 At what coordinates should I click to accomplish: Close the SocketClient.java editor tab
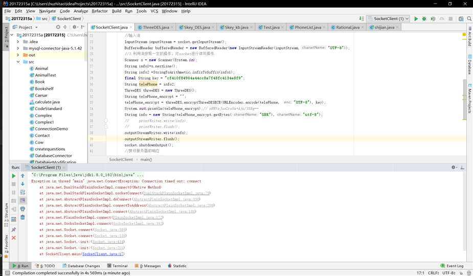pos(131,27)
